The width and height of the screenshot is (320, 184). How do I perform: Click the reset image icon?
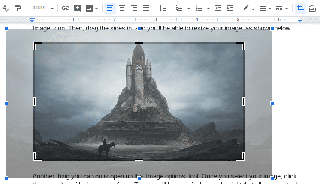[x=312, y=8]
